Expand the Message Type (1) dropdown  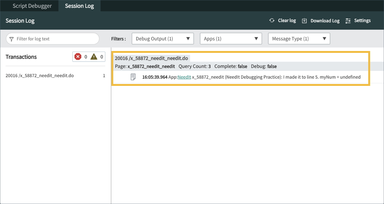click(299, 39)
